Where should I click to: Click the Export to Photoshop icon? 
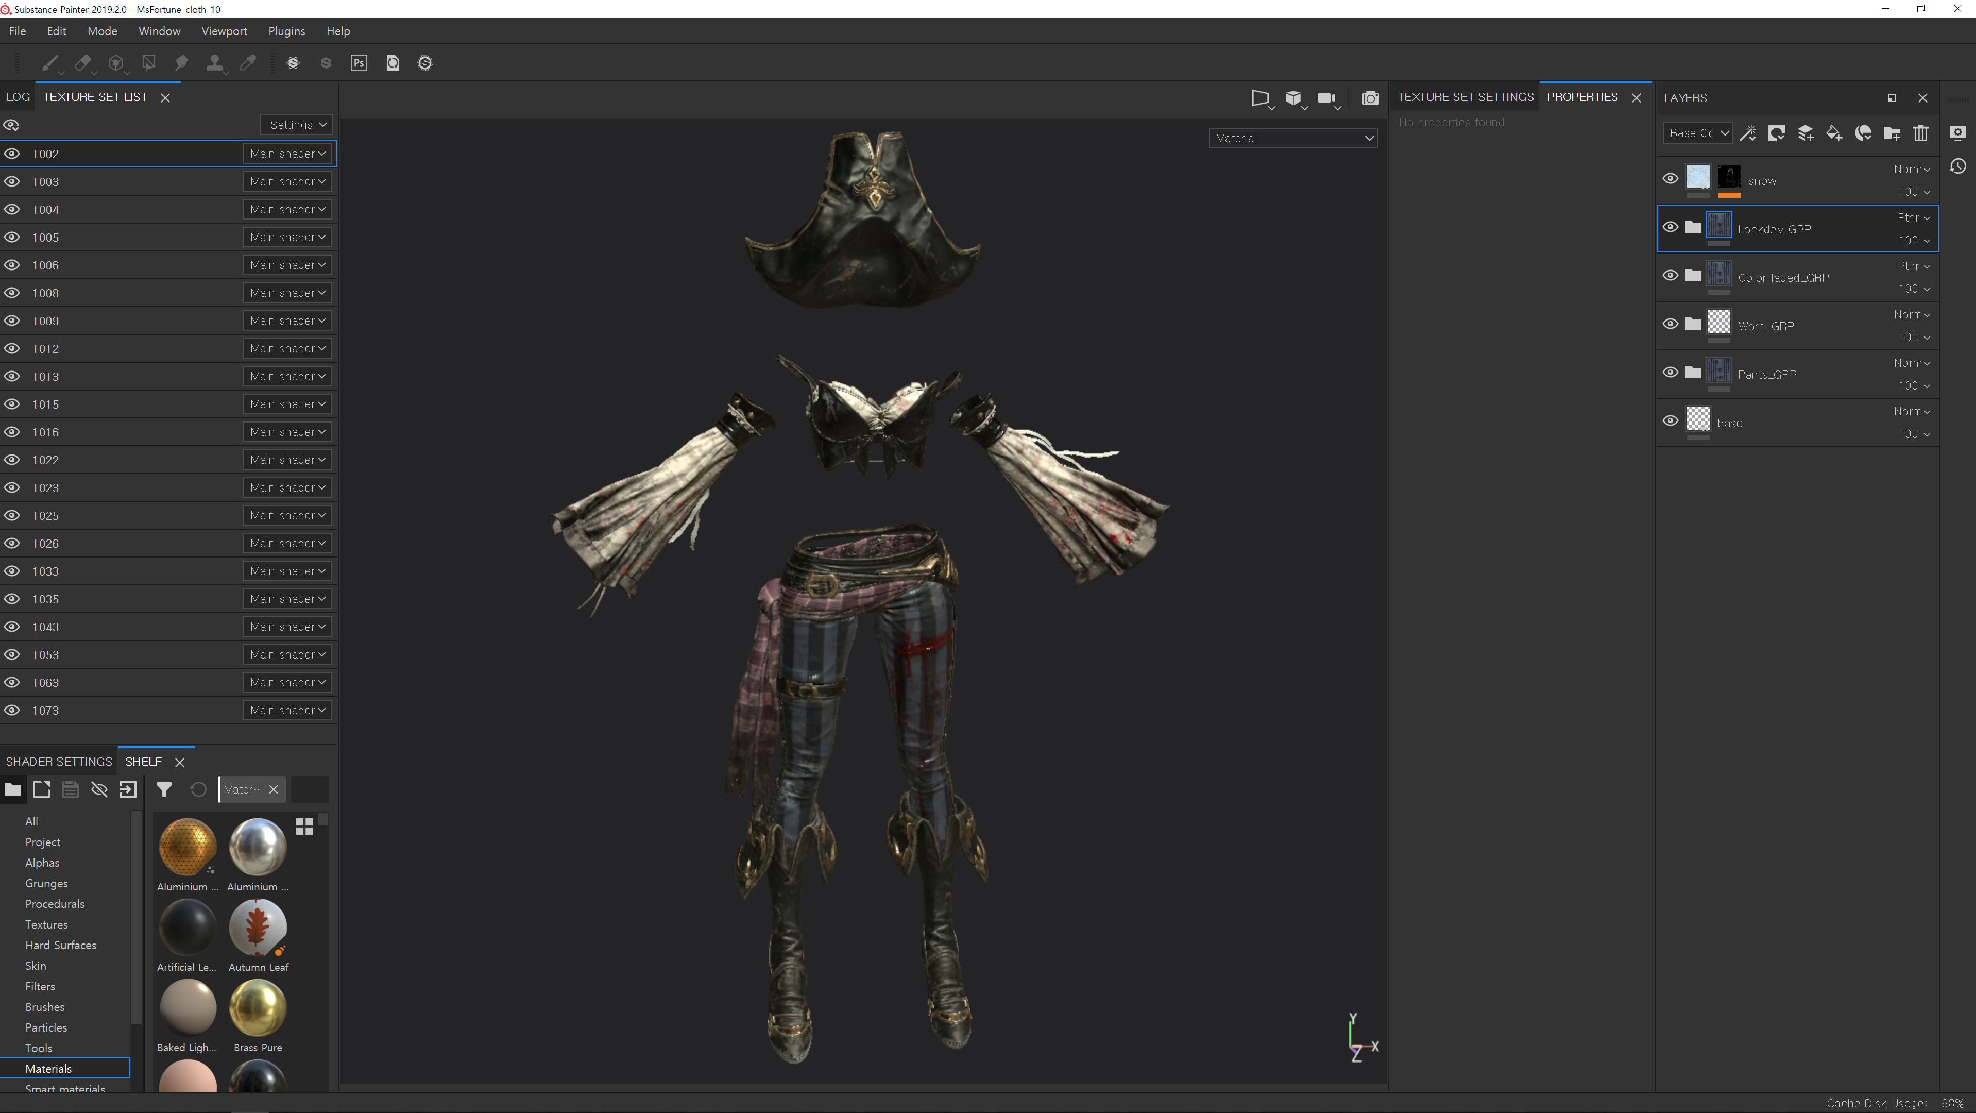[359, 63]
